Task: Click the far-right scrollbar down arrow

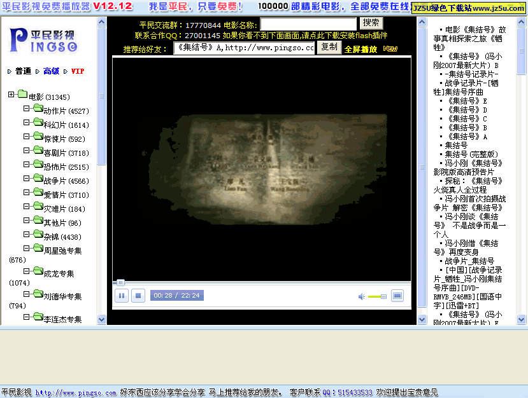Action: (x=521, y=319)
